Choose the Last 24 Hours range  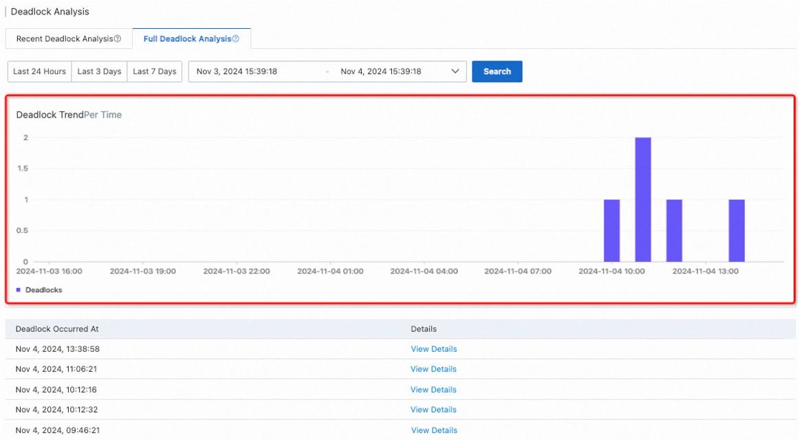[39, 71]
